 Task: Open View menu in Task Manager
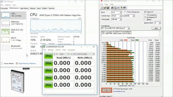pos(14,5)
